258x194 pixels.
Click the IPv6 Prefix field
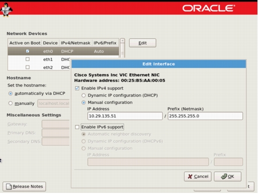pyautogui.click(x=229, y=162)
